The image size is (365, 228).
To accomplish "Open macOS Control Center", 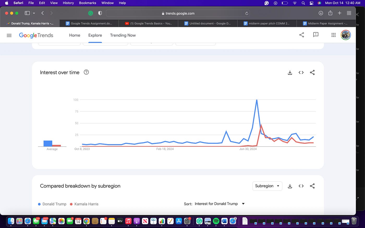I will (311, 3).
